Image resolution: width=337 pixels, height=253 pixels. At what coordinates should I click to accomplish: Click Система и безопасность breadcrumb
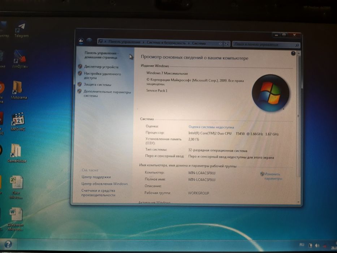[x=166, y=43]
